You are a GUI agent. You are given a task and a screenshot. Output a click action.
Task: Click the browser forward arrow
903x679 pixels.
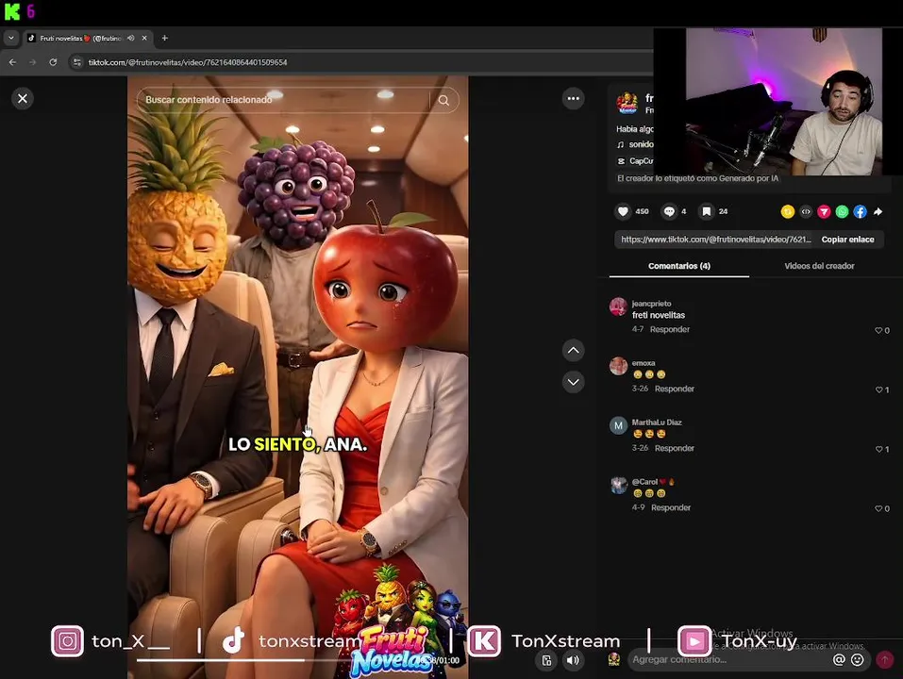[x=33, y=62]
